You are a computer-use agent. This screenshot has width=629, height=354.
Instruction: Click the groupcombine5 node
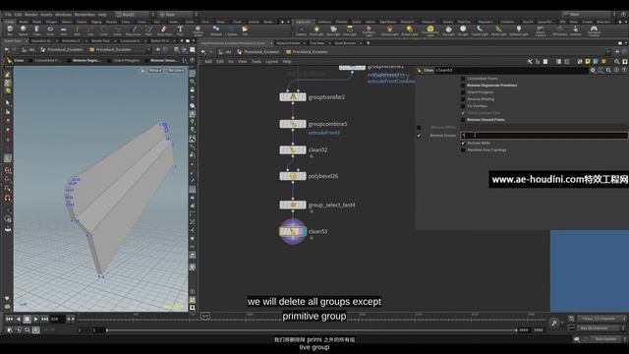pos(293,124)
